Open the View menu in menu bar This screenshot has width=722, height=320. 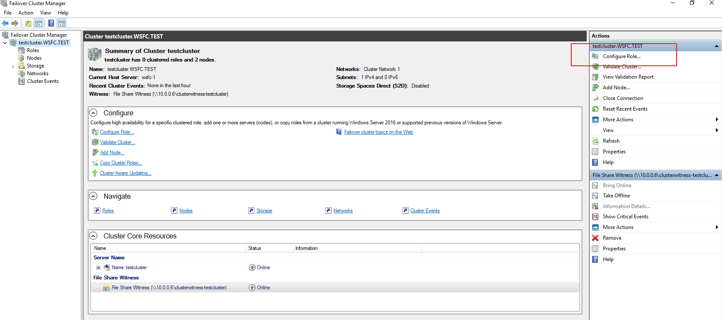[45, 13]
